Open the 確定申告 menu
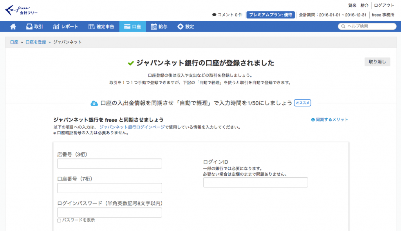This screenshot has height=231, width=401. 101,27
